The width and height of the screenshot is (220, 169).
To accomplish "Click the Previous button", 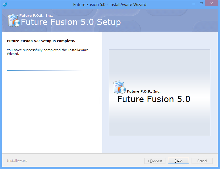I will click(155, 161).
